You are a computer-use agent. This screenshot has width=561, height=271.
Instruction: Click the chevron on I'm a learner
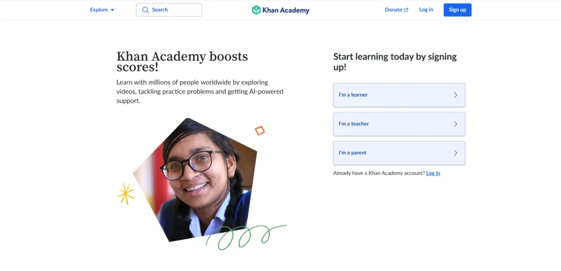tap(455, 95)
